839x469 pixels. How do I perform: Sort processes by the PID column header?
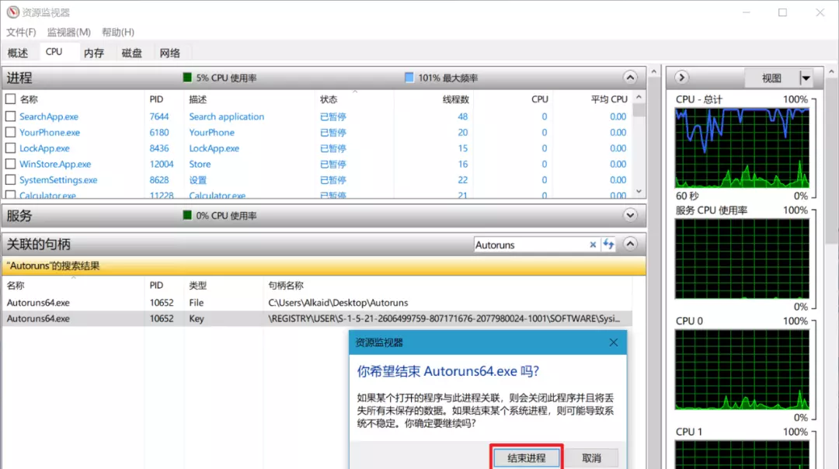coord(156,99)
